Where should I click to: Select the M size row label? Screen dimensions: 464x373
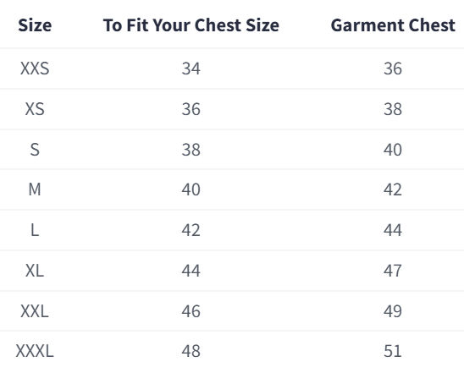[x=35, y=189]
